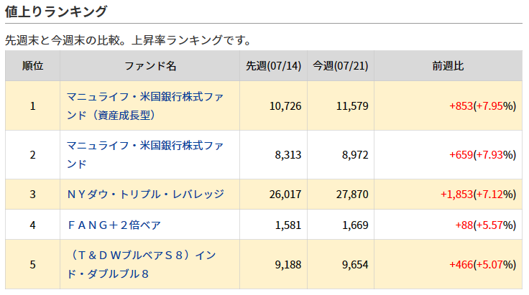Screen dimensions: 529x295
Task: Select the +853(+7.95%) change value
Action: pos(482,106)
